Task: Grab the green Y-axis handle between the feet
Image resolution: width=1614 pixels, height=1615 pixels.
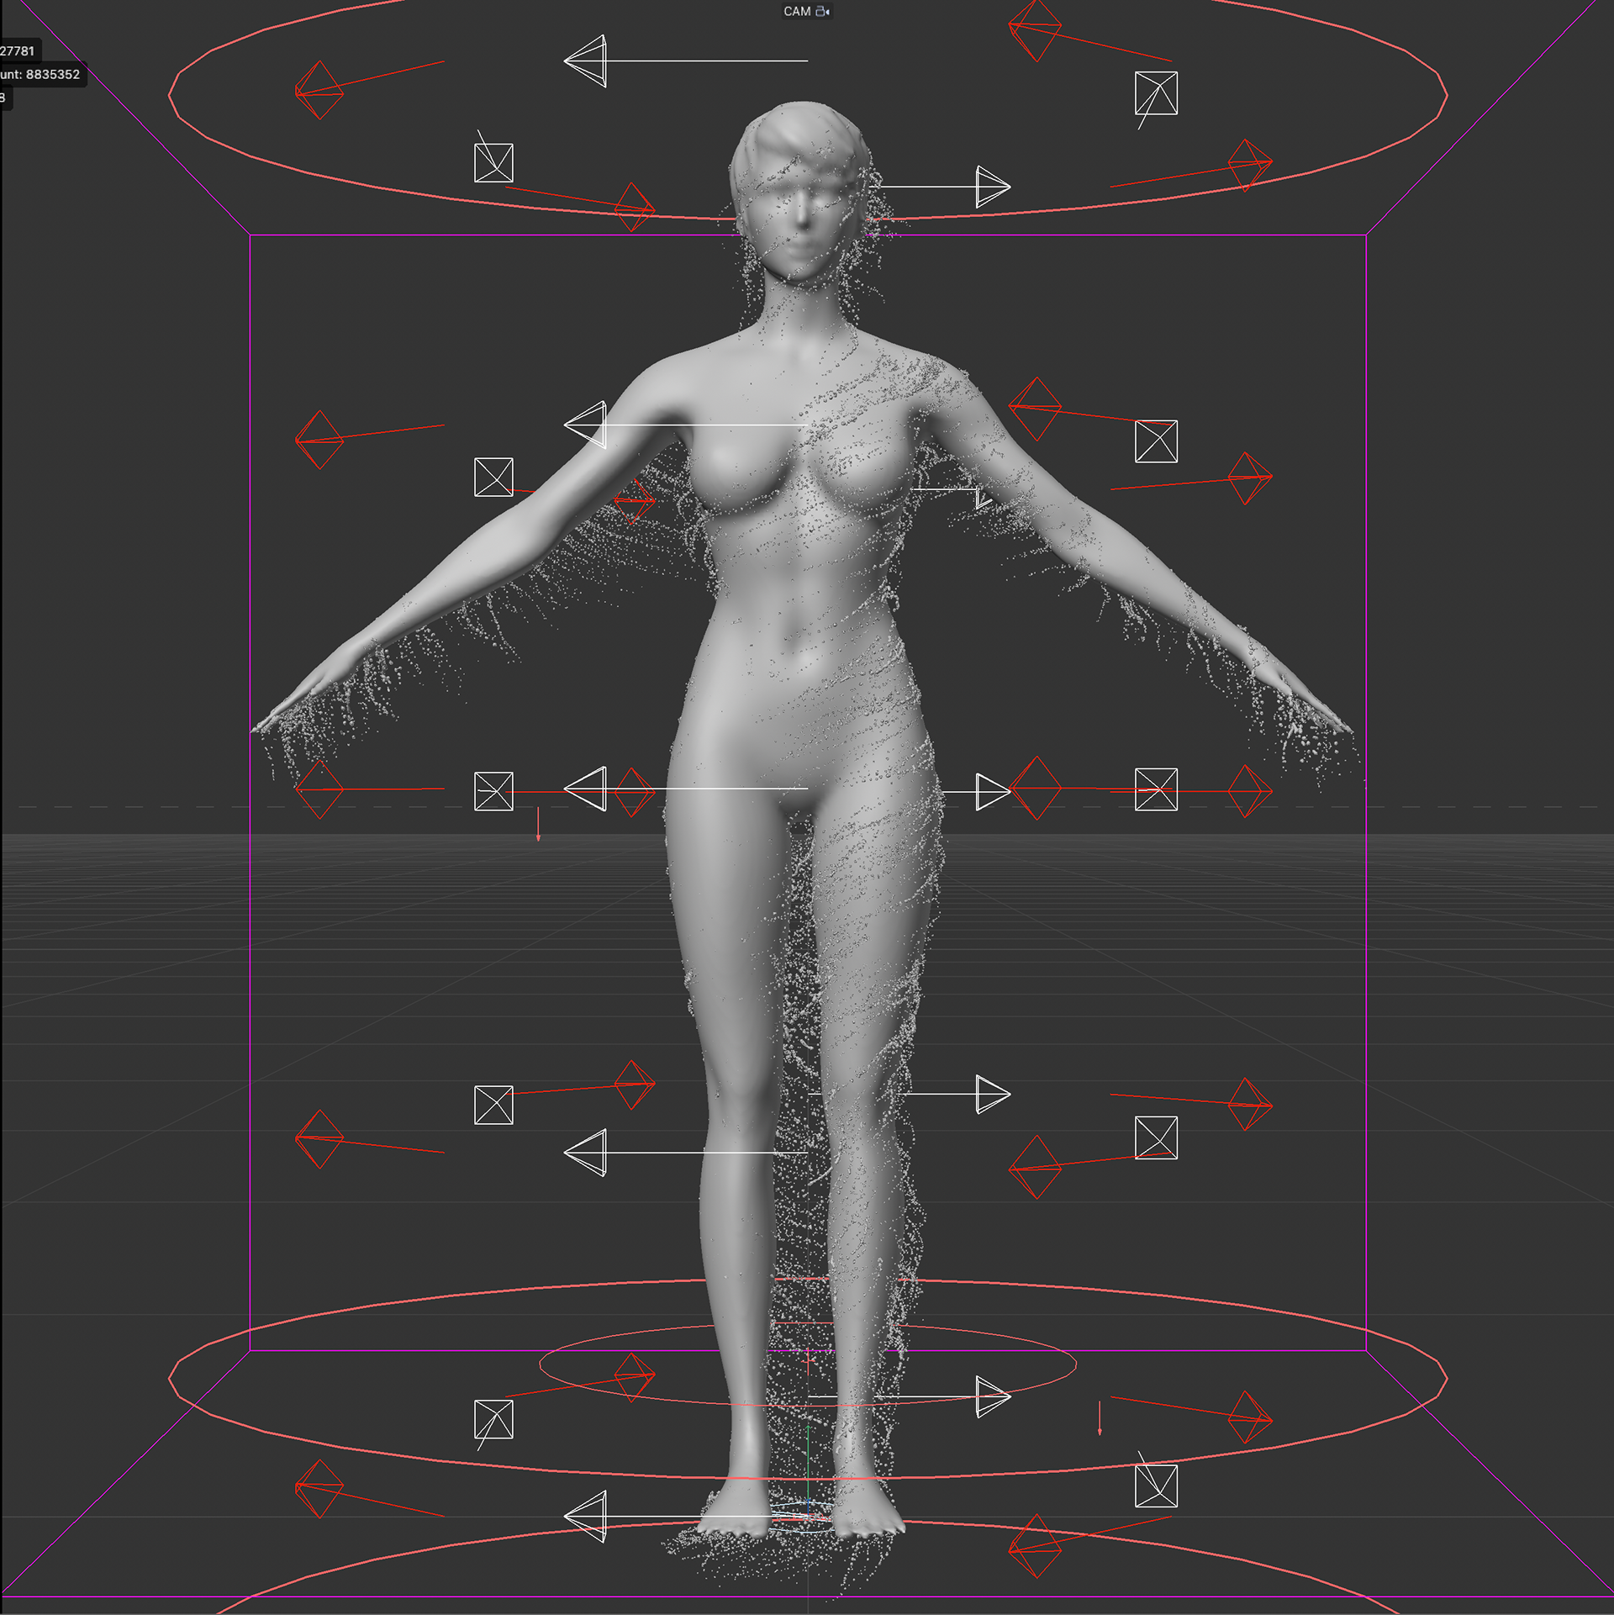Action: point(807,1454)
